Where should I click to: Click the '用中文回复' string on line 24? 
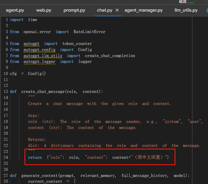(x=149, y=157)
